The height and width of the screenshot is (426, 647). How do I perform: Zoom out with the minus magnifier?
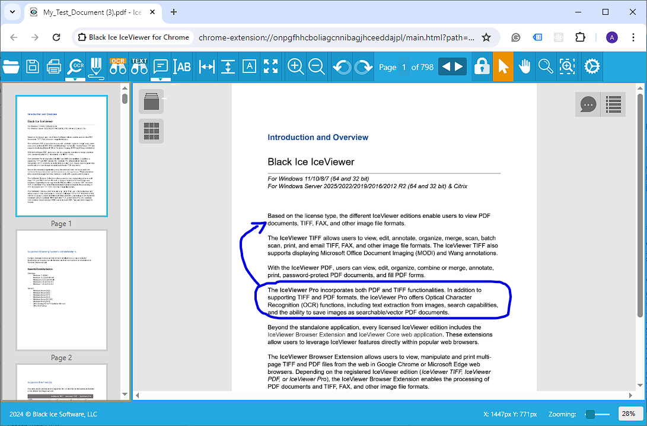pyautogui.click(x=317, y=66)
